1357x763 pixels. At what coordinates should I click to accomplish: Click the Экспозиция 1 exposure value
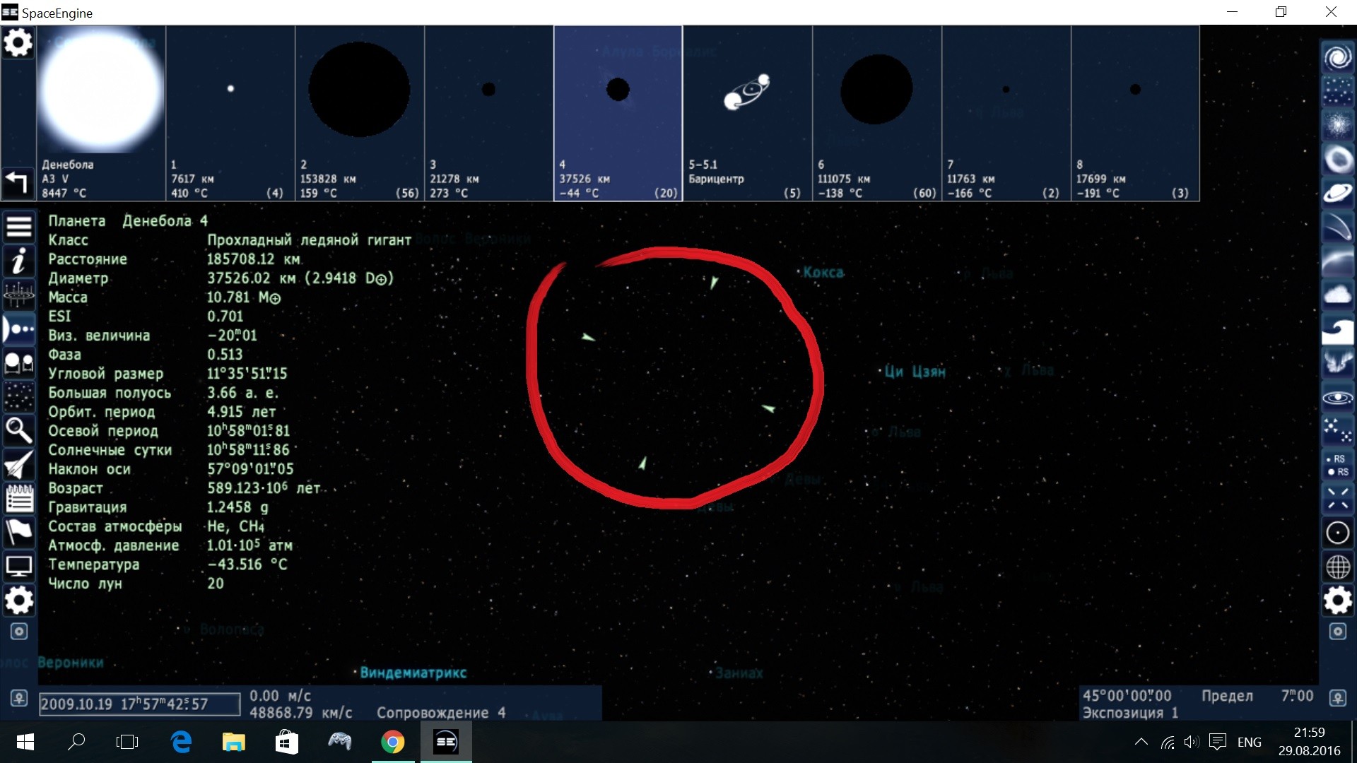[x=1130, y=713]
